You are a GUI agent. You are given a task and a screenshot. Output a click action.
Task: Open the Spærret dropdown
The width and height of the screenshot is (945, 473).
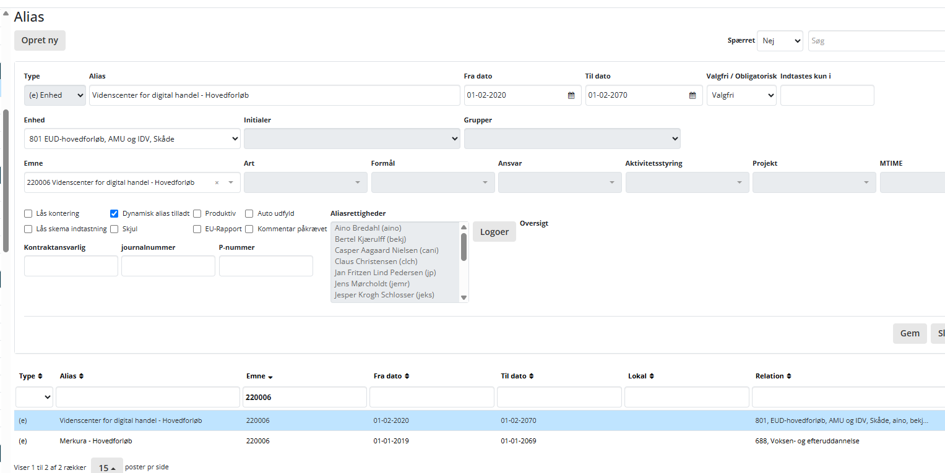(780, 41)
